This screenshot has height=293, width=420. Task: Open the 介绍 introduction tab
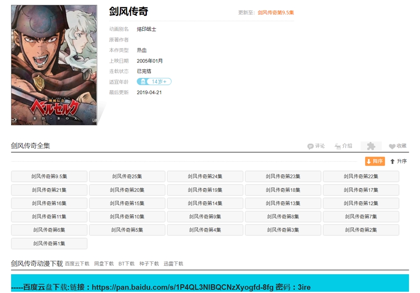coord(343,146)
